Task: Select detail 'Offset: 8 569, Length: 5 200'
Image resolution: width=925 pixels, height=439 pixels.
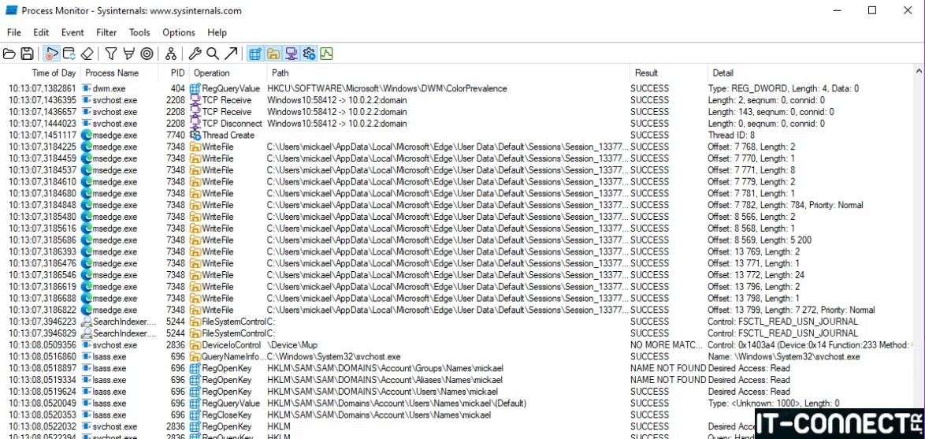Action: coord(760,240)
